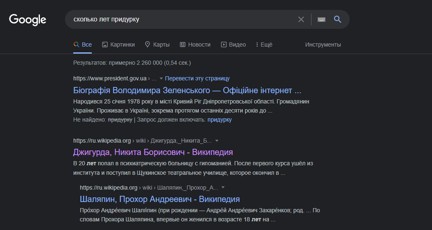Click the Google logo

[x=28, y=19]
